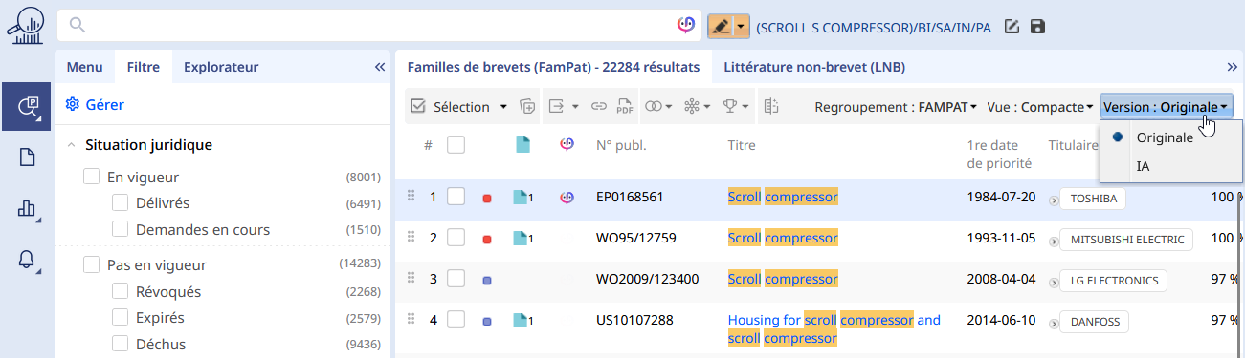Click the AI icon in EP0168561 row
Viewport: 1245px width, 358px height.
click(x=567, y=197)
